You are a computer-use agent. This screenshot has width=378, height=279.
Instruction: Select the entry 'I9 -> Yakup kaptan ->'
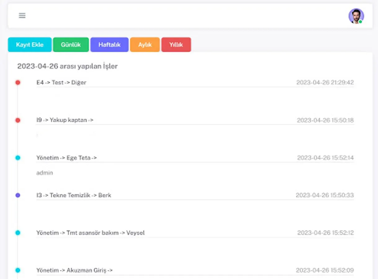pyautogui.click(x=65, y=120)
